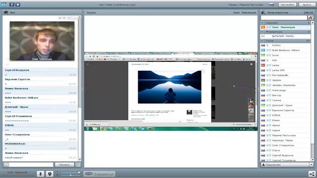Viewport: 317px width, 178px height.
Task: Open the VKontakte share icon
Action: click(x=18, y=4)
